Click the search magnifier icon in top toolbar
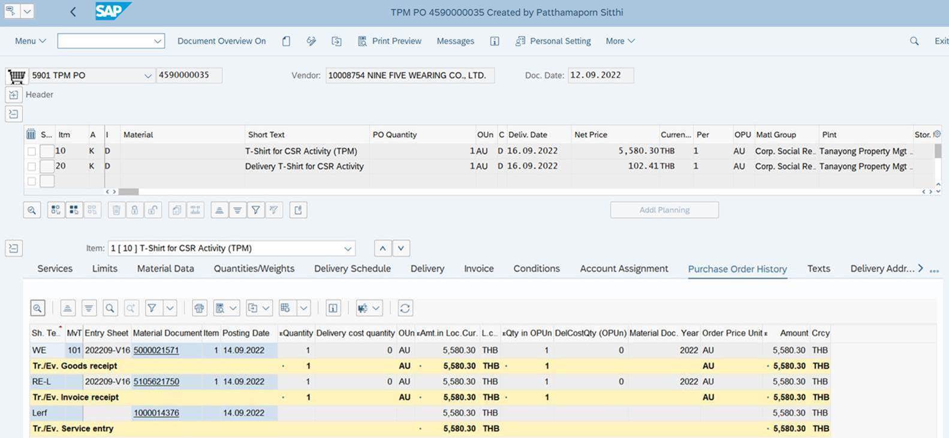Screen dimensions: 949x438 (x=914, y=41)
